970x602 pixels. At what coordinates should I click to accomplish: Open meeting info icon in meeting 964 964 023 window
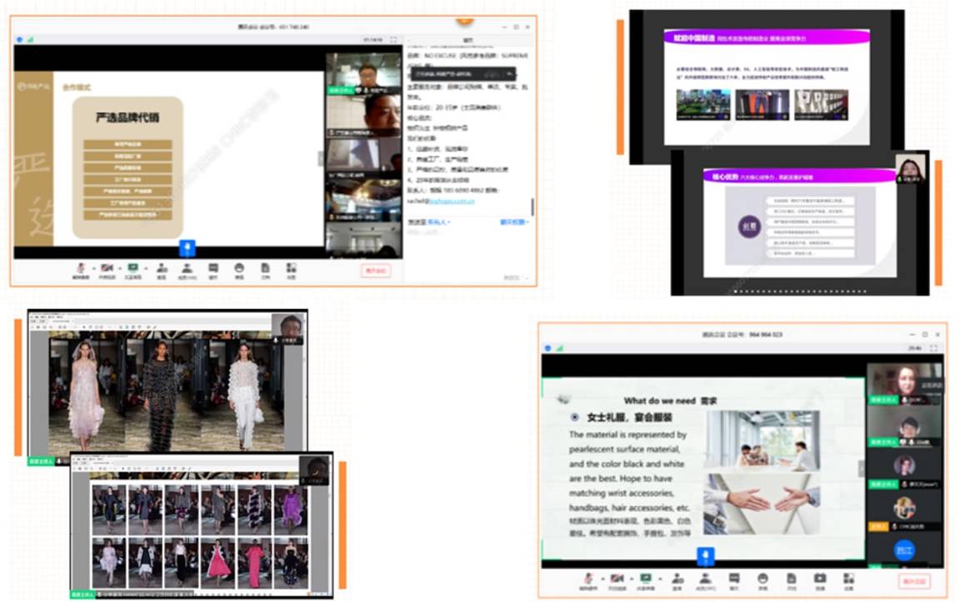pos(547,348)
